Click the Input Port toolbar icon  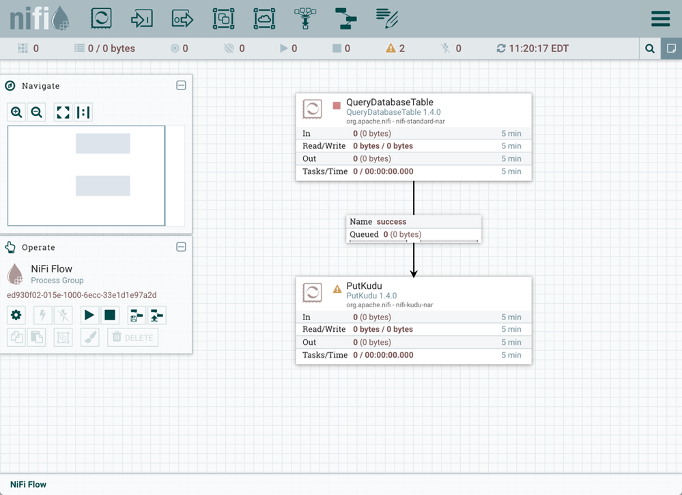pos(141,18)
